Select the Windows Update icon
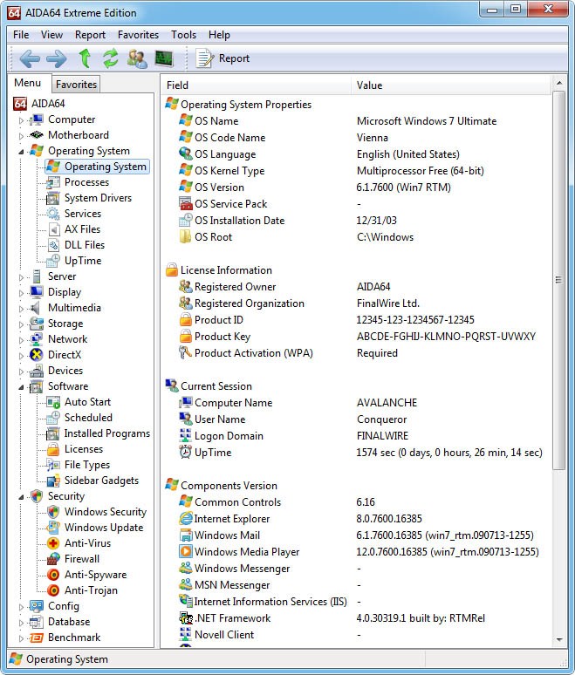The image size is (575, 675). [x=53, y=528]
